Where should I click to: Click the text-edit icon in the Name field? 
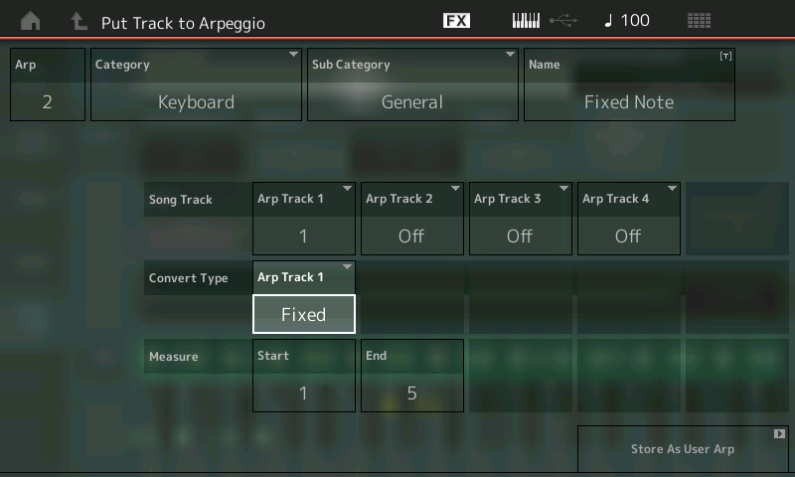(x=725, y=57)
